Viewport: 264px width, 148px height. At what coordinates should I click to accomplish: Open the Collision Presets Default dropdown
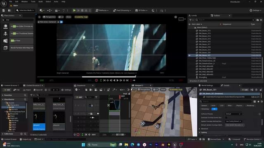point(233,114)
